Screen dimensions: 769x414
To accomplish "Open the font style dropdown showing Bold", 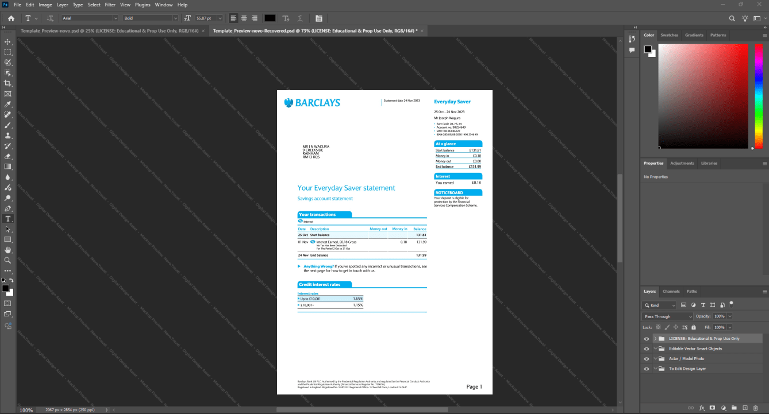I will pyautogui.click(x=152, y=18).
